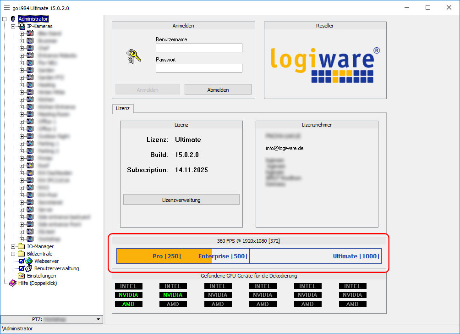
Task: Open the PTZ camera dropdown
Action: (x=98, y=319)
